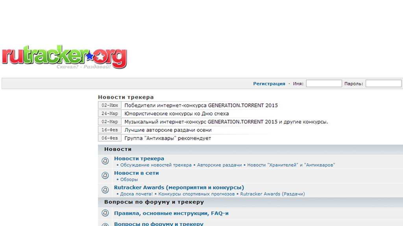Open subforum Rutracker Awards (Раздачи)

tap(272, 194)
